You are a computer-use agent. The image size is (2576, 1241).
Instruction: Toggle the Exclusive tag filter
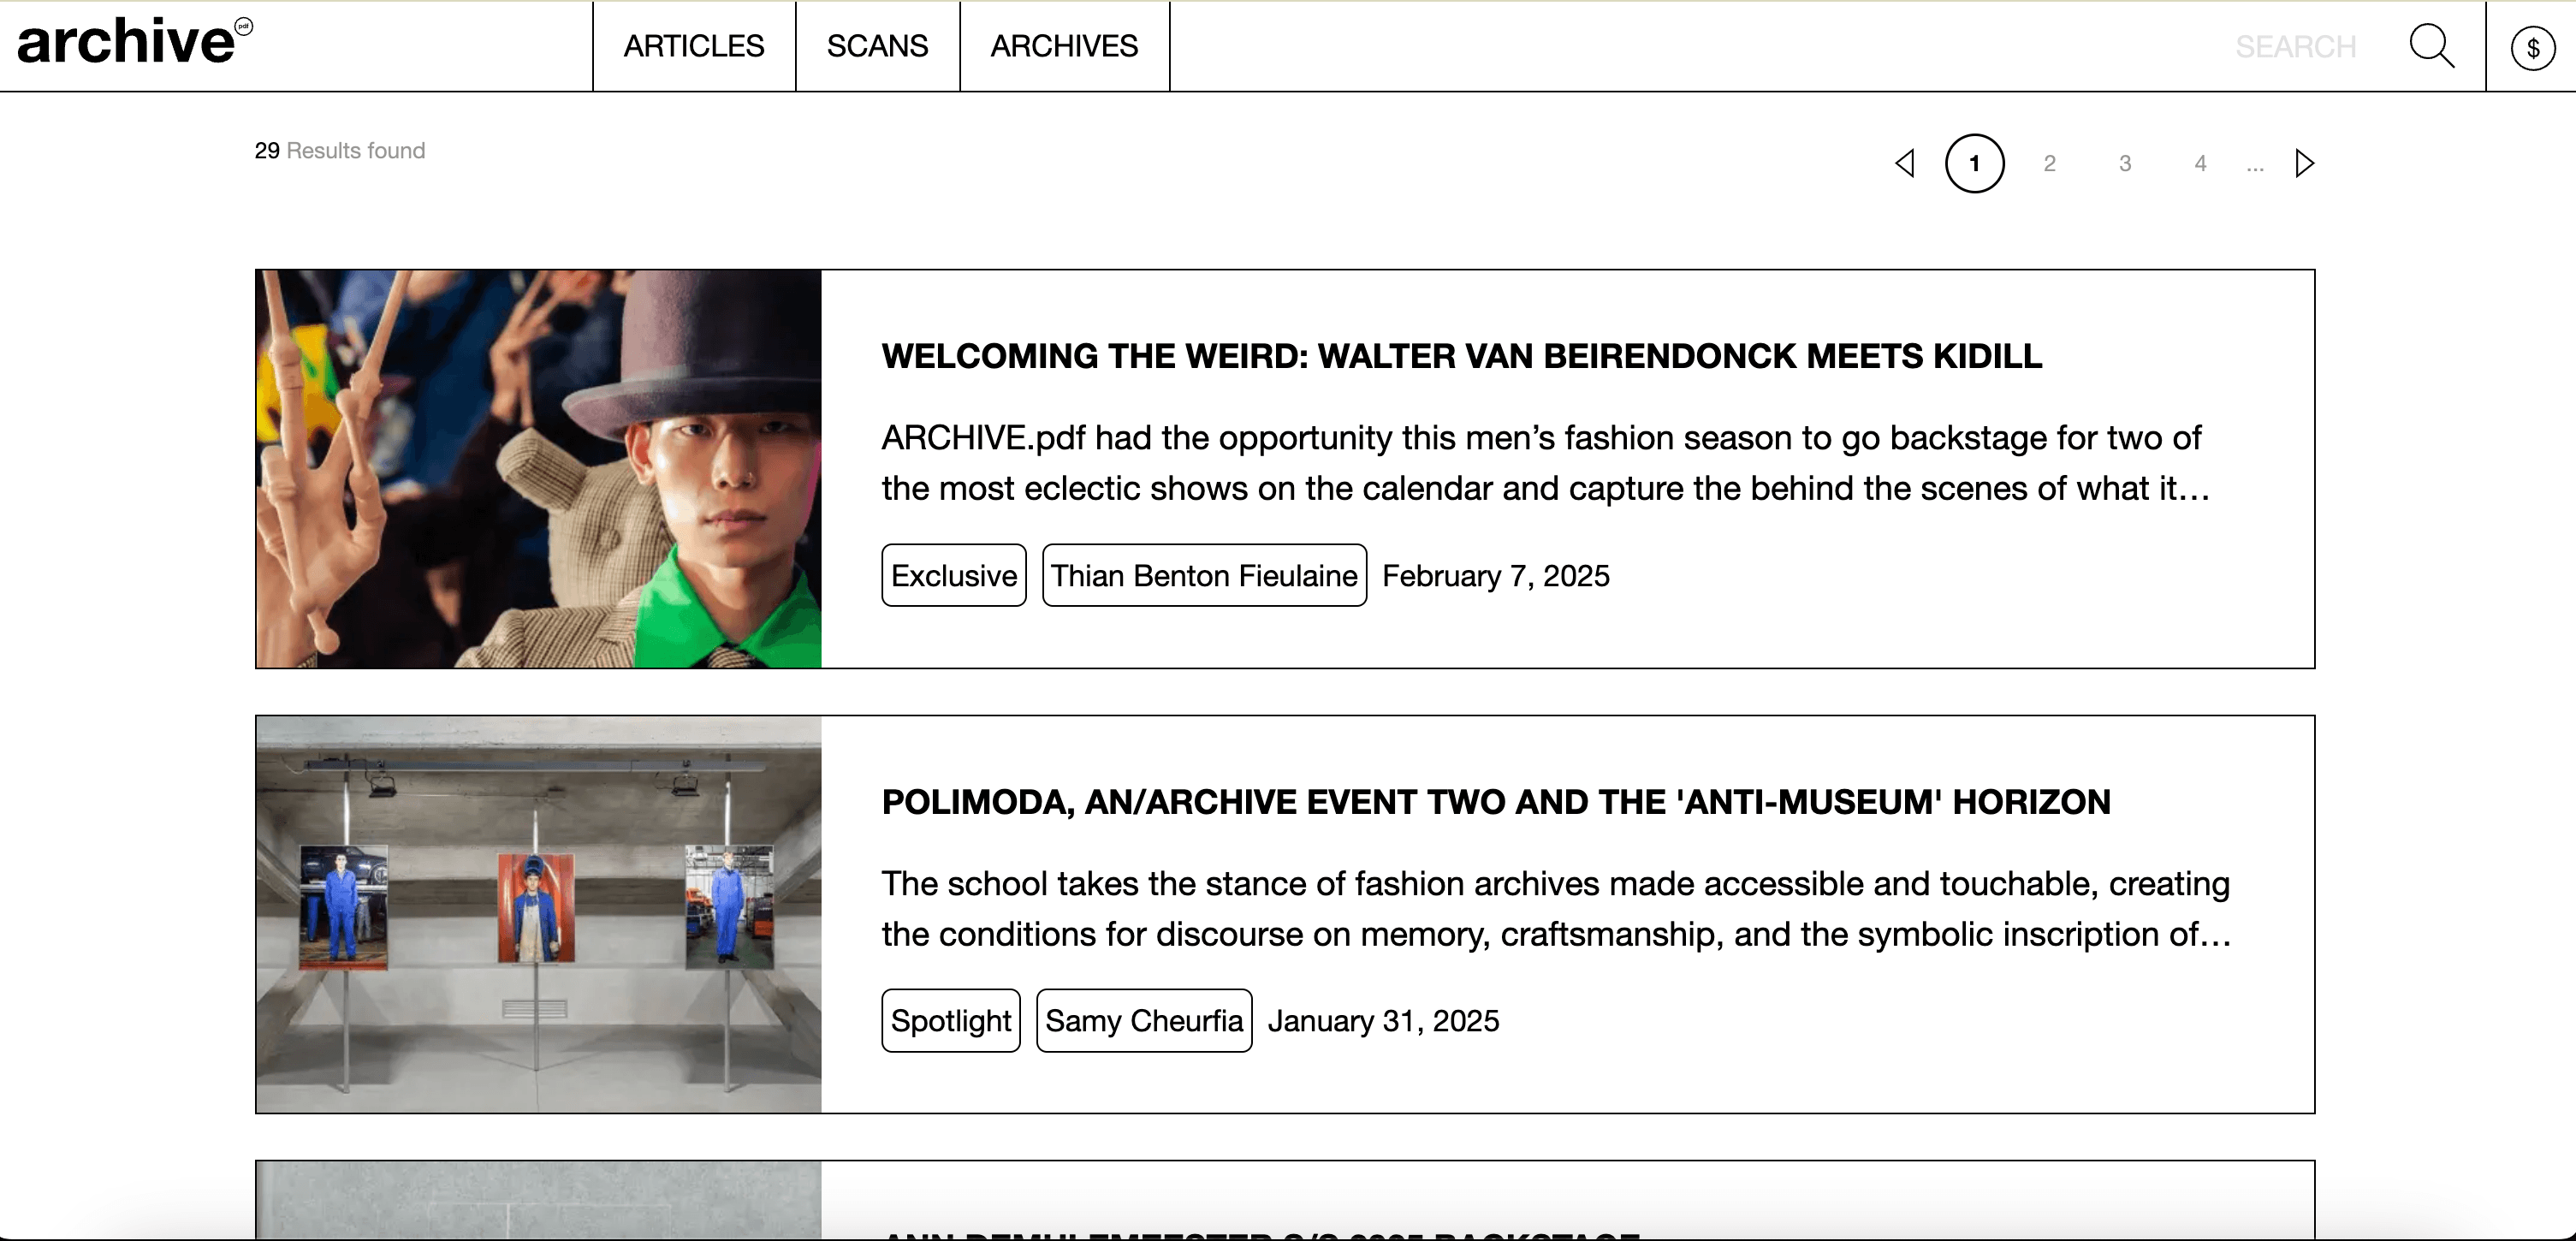tap(953, 575)
